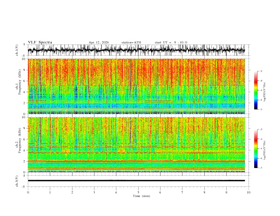The height and width of the screenshot is (216, 280).
Task: Click the lower colorbar tick label "-7"
Action: coord(261,168)
